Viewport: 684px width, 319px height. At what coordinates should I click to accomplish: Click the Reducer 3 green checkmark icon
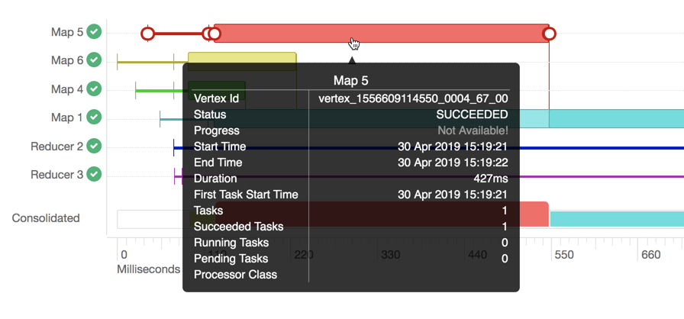tap(94, 175)
